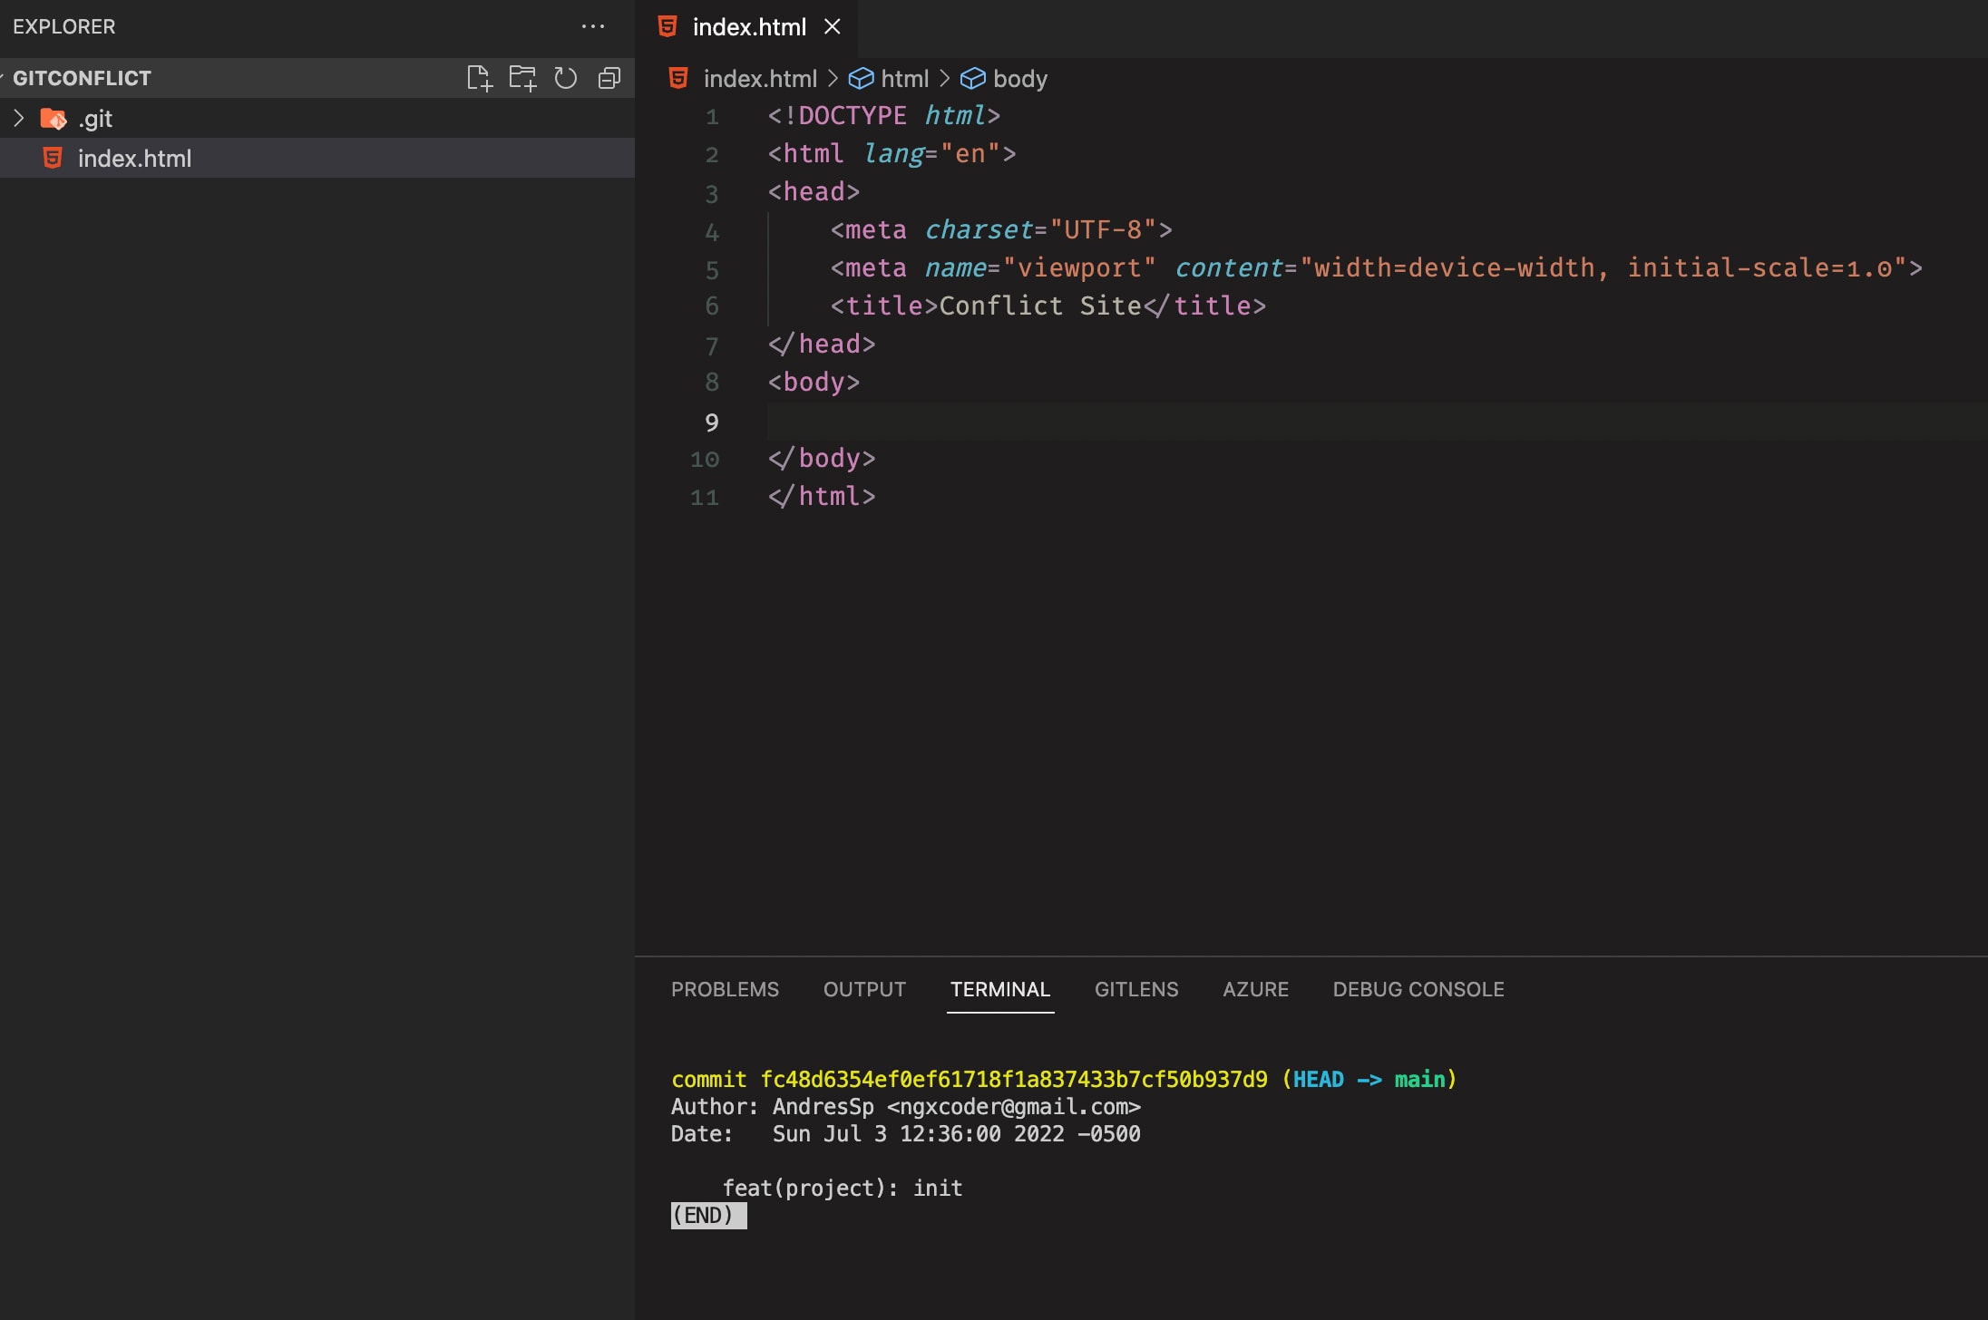Click the .git folder icon
Image resolution: width=1988 pixels, height=1320 pixels.
pyautogui.click(x=54, y=119)
